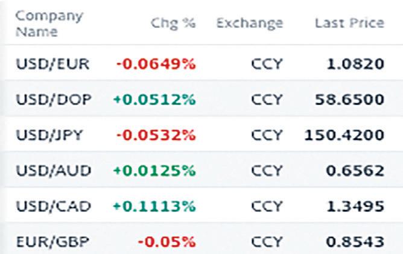Click the 58.6500 last price
The height and width of the screenshot is (254, 403).
(x=349, y=99)
